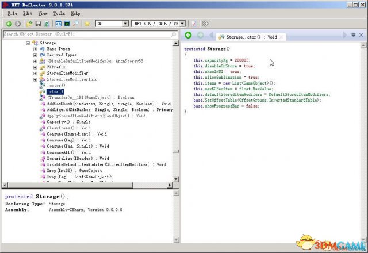Viewport: 368px width, 253px height.
Task: Select Drop(Int32) : GameObject method
Action: (74, 171)
